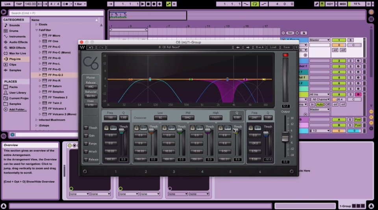Screen dimensions: 378x210
Task: Toggle bypass on band 6
Action: pos(258,128)
